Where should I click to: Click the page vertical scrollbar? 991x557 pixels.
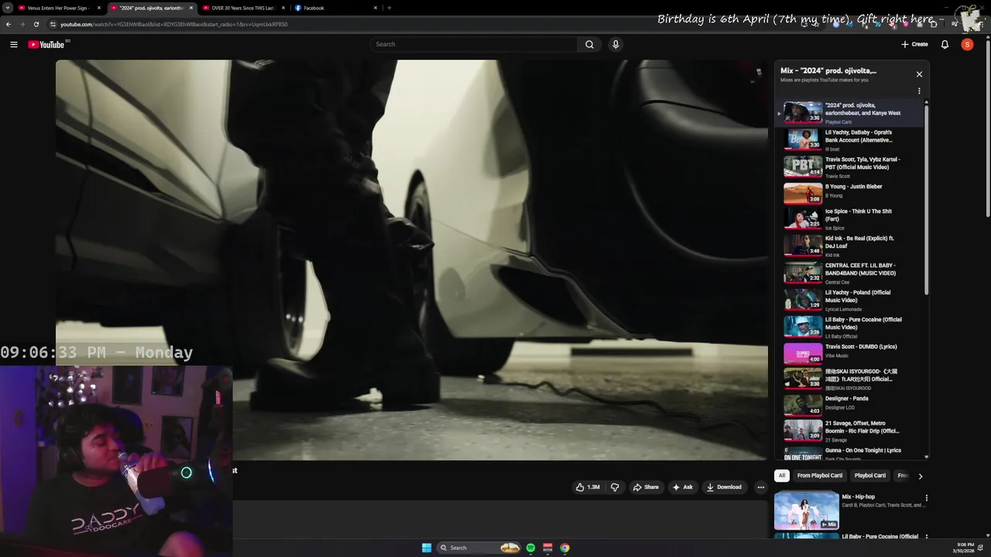987,128
